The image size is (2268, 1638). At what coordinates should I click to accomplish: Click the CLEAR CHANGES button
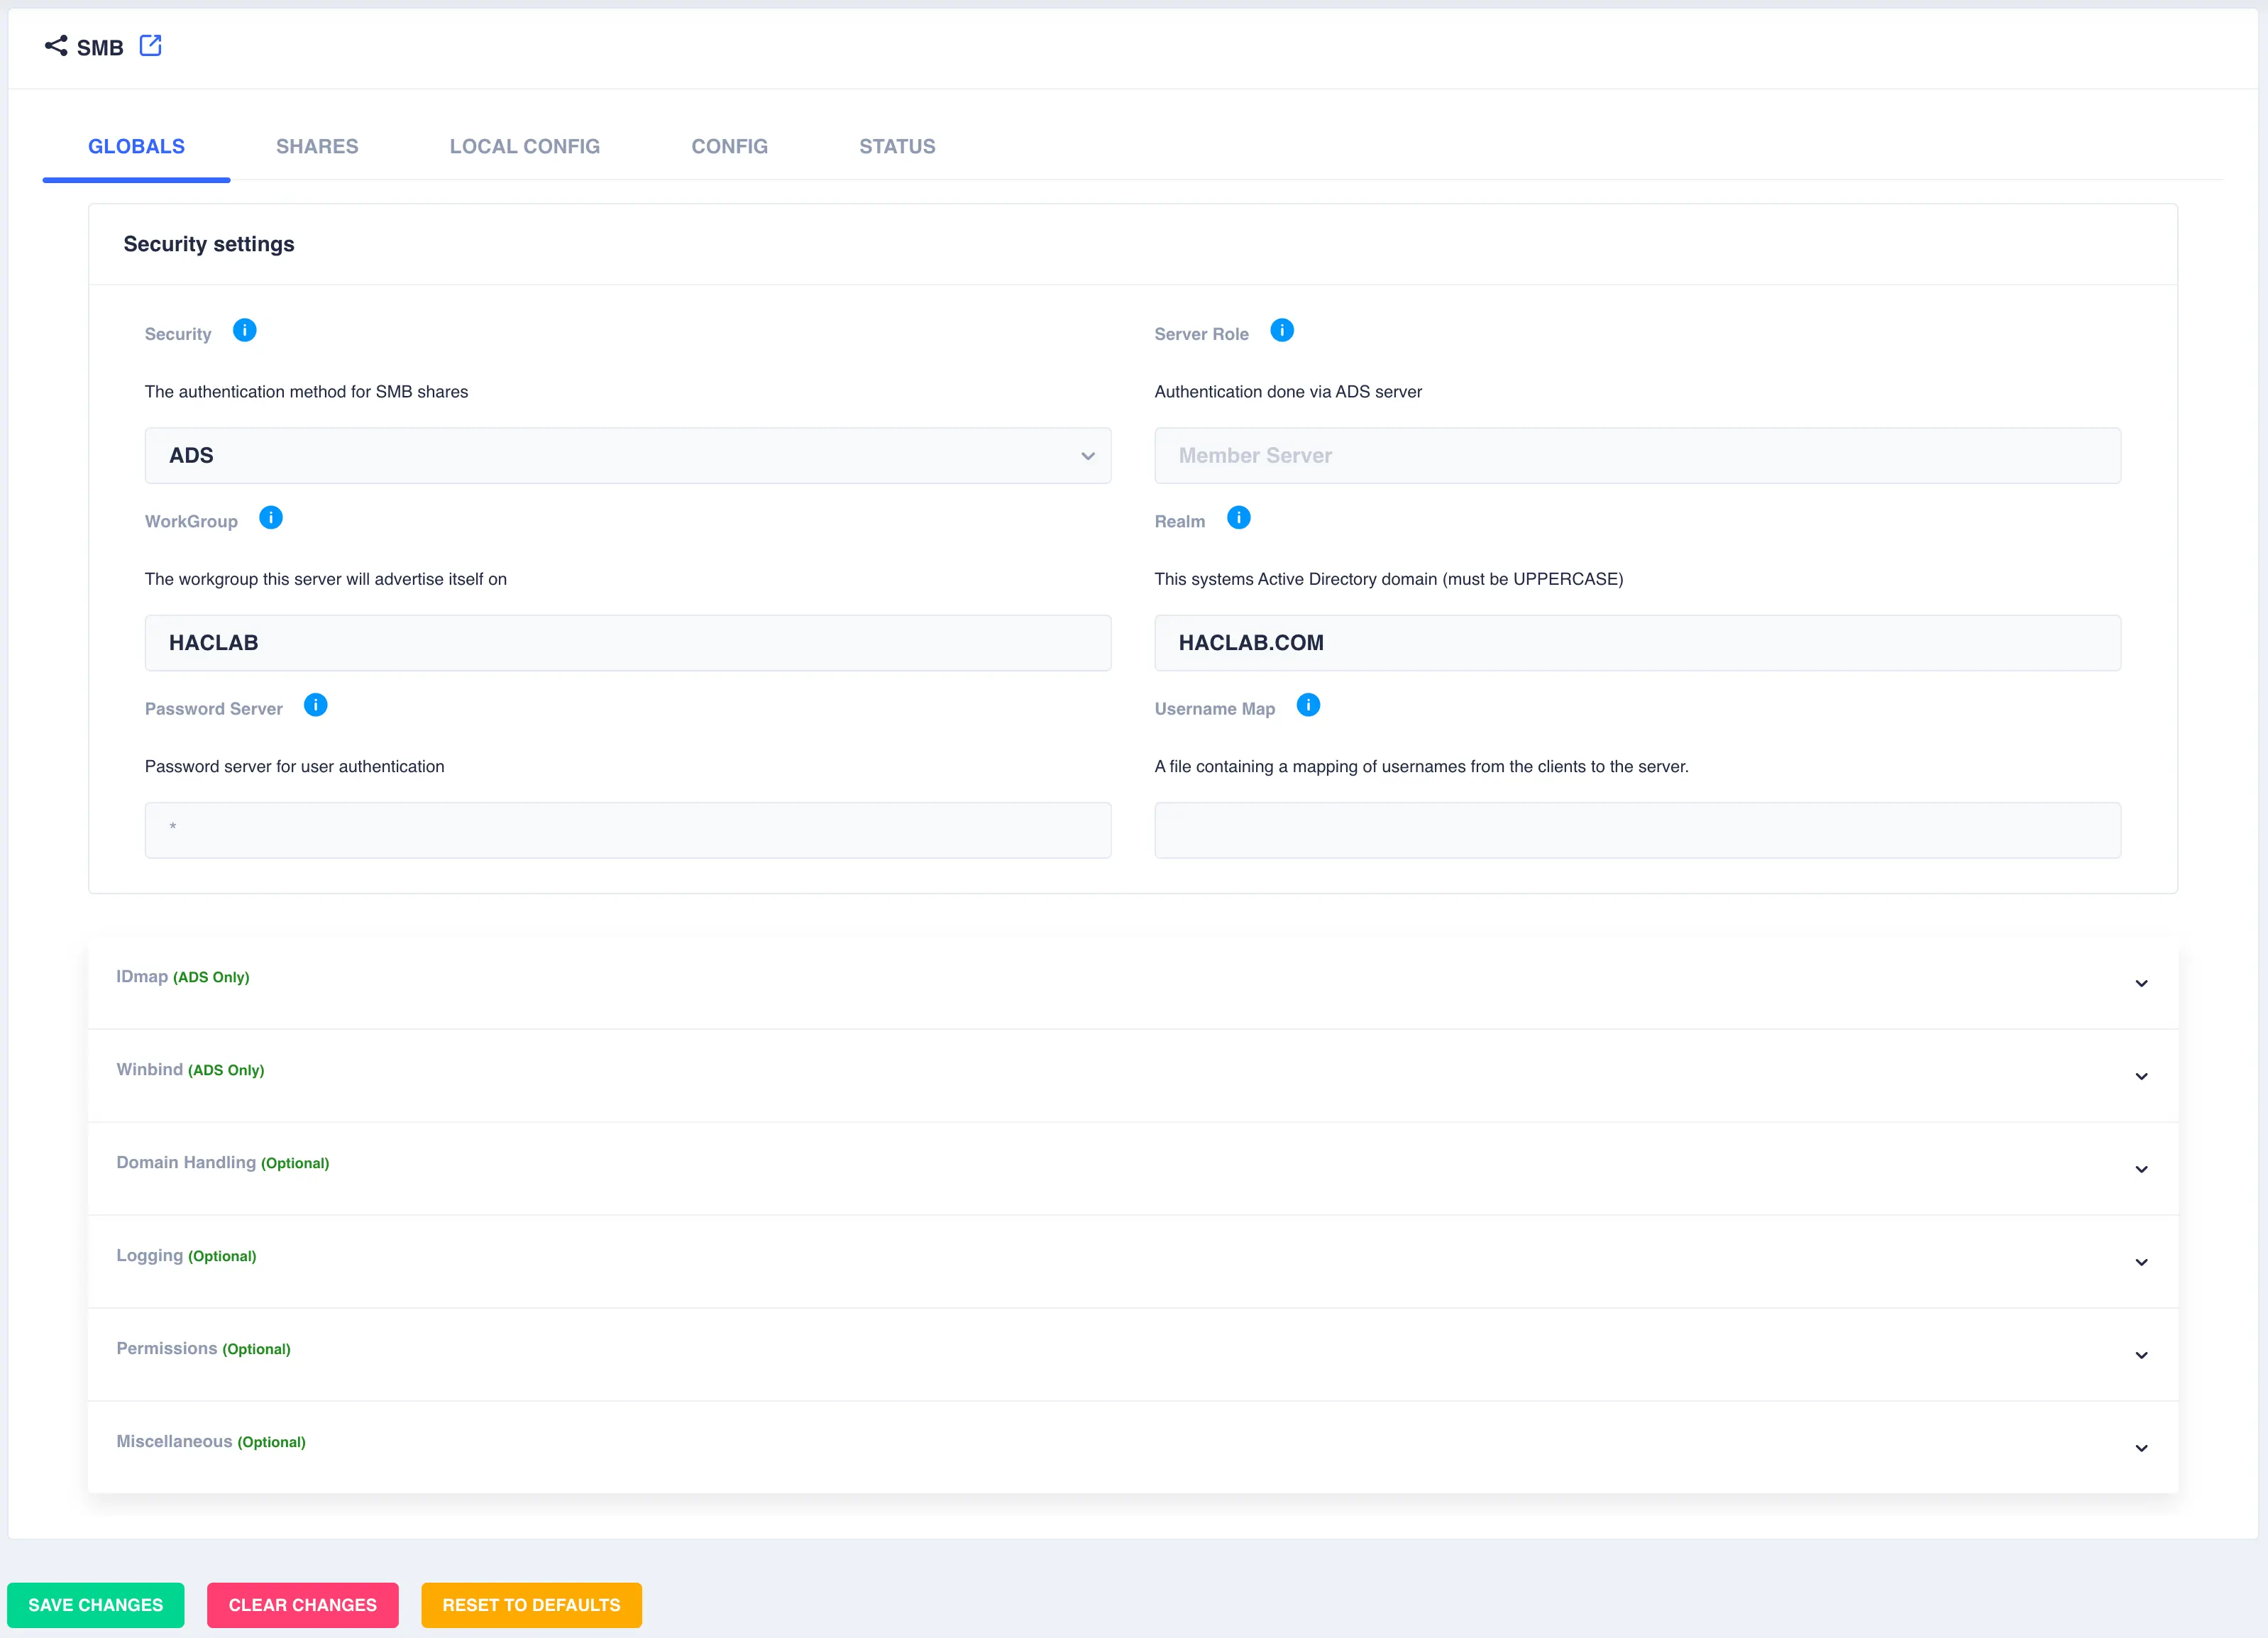point(304,1605)
